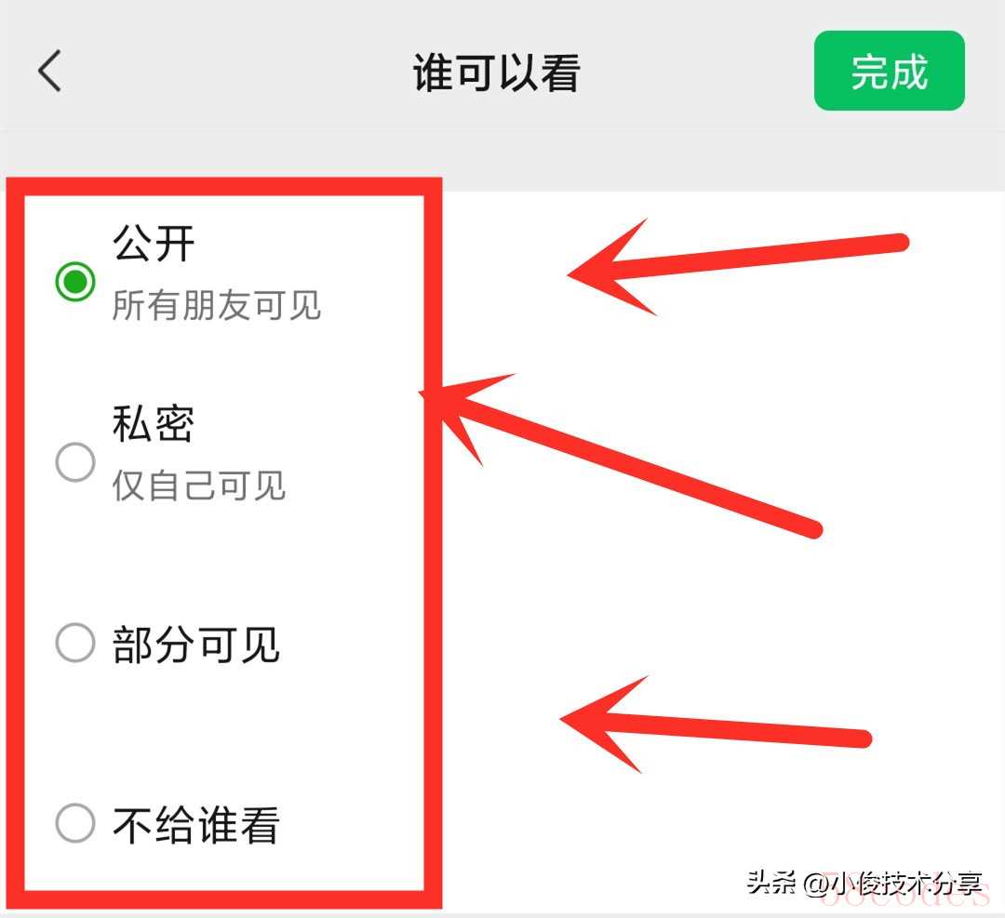The height and width of the screenshot is (918, 1005).
Task: Click the 公开 option title text
Action: [154, 243]
